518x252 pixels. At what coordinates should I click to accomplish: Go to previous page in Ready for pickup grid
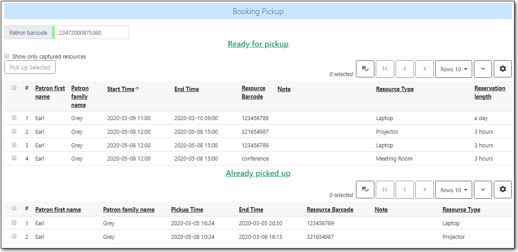(x=405, y=69)
